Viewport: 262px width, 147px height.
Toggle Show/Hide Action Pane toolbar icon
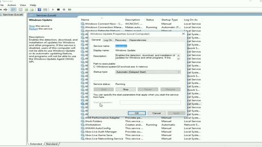coord(45,10)
